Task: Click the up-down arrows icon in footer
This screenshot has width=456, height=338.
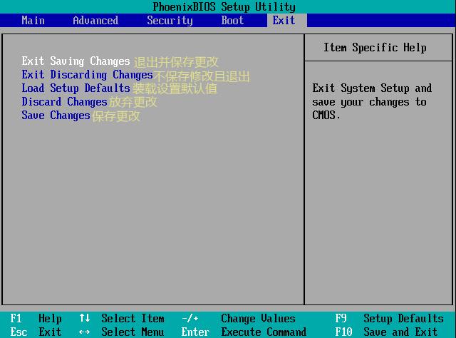Action: pos(84,318)
